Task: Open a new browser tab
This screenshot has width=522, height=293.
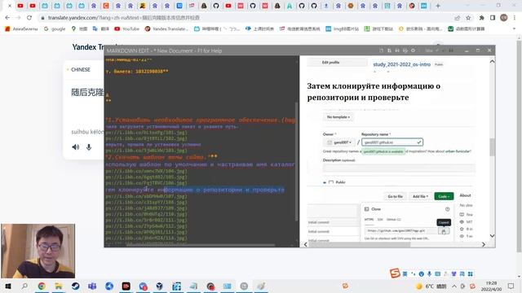Action: tap(438, 6)
